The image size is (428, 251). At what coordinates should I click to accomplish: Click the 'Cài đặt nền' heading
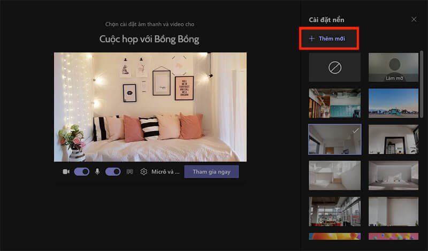(326, 20)
